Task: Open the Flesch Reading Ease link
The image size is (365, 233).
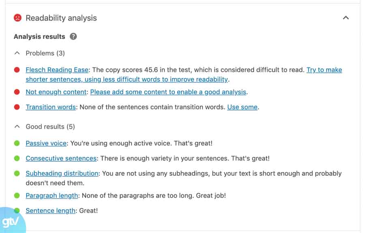Action: click(x=57, y=70)
